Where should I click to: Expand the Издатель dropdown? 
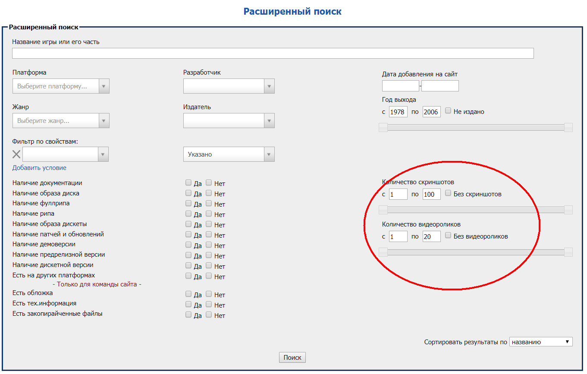229,121
